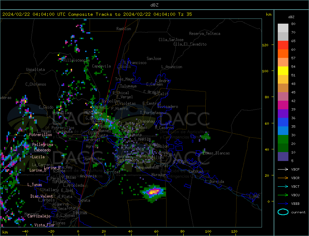Screen dimensions: 309x236
Task: Click the pink Lucila label
Action: (38, 157)
